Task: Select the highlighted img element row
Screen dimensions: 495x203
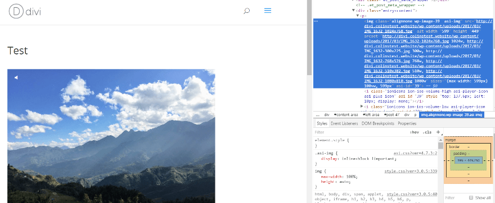Action: click(403, 53)
